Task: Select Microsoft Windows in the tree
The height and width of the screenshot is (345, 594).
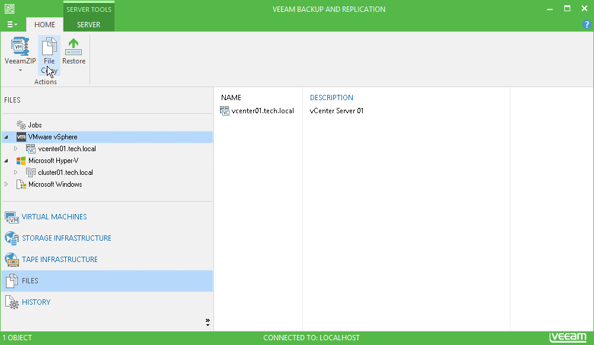Action: 55,184
